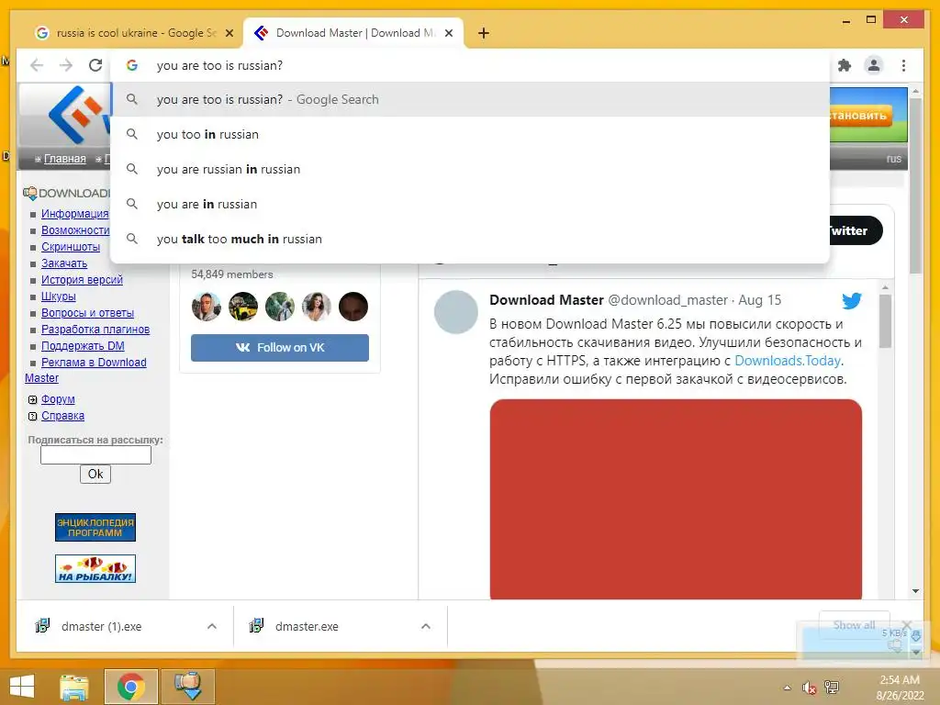Click the newsletter subscription email field
The height and width of the screenshot is (705, 940).
point(95,455)
